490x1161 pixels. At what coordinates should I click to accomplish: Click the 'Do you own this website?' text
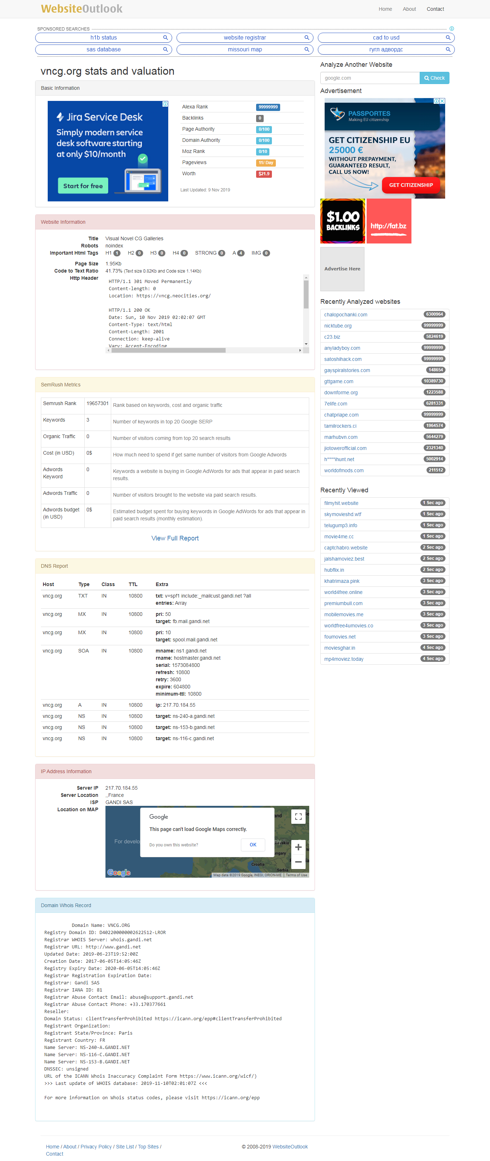coord(173,845)
